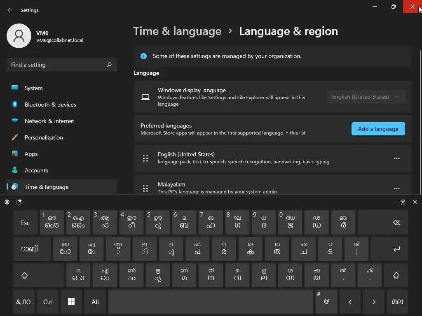Tap the key labeled 2
This screenshot has height=316, width=422.
[78, 223]
